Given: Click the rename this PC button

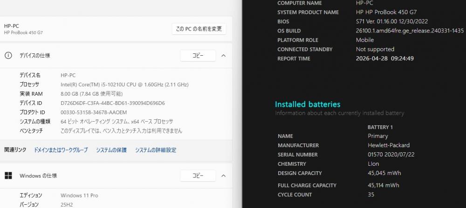Looking at the screenshot, I should 199,29.
